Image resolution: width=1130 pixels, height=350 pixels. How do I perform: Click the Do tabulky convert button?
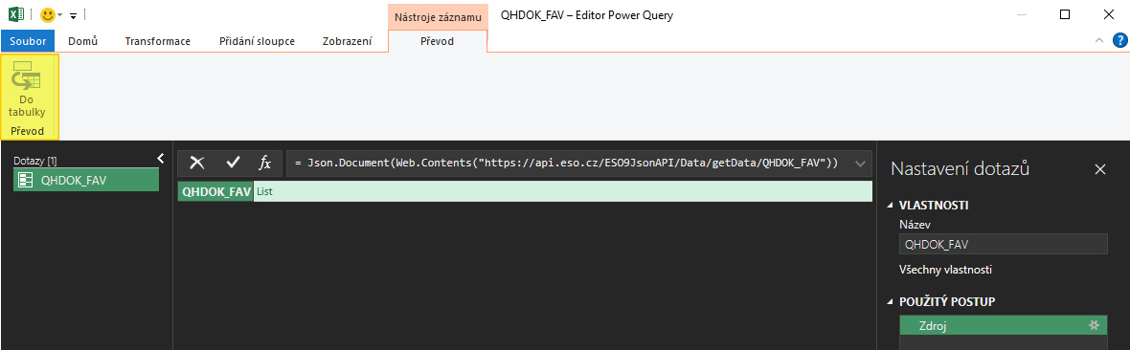coord(27,91)
